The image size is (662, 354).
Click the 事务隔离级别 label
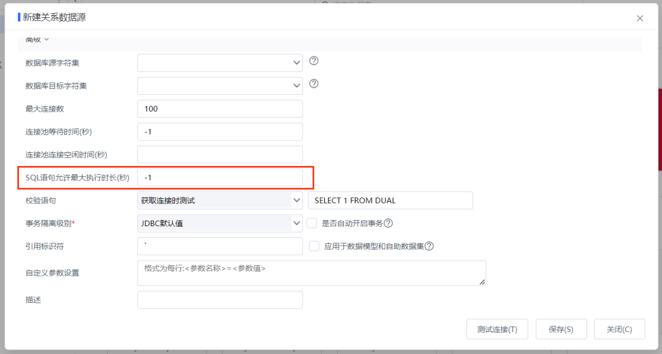coord(50,224)
